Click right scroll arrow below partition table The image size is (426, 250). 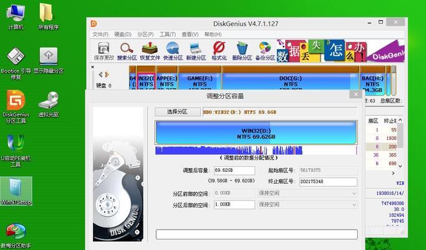click(x=393, y=173)
